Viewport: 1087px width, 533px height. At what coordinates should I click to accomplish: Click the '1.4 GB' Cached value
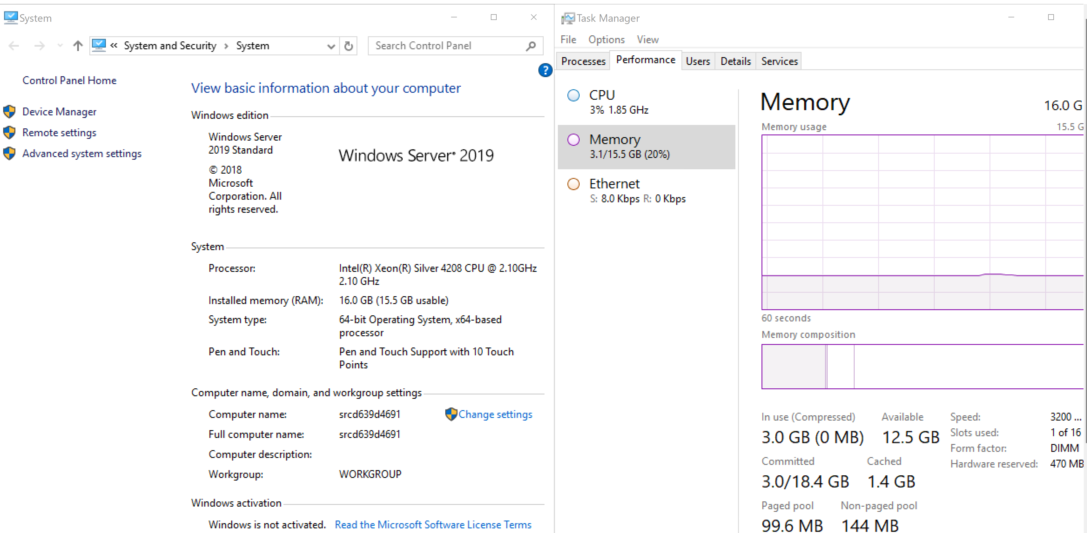891,482
